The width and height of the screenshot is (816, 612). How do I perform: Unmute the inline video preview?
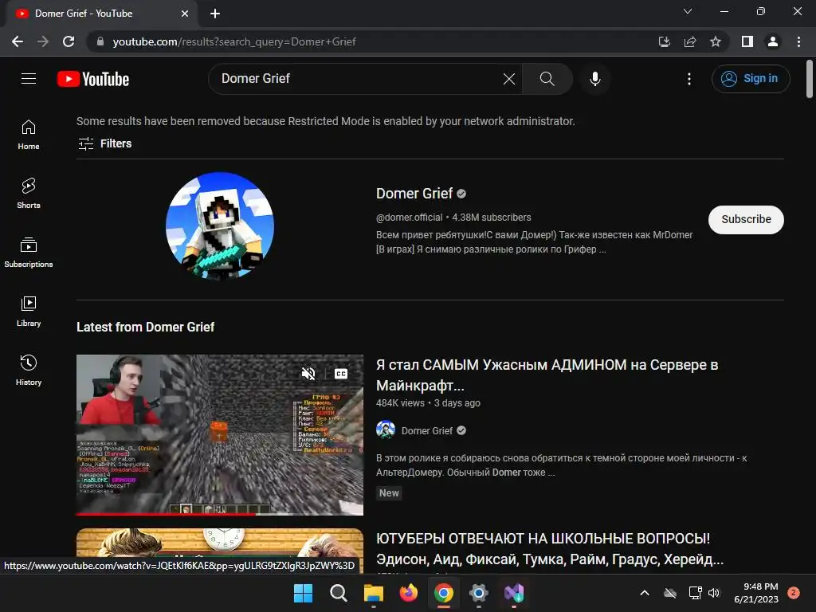[x=308, y=374]
